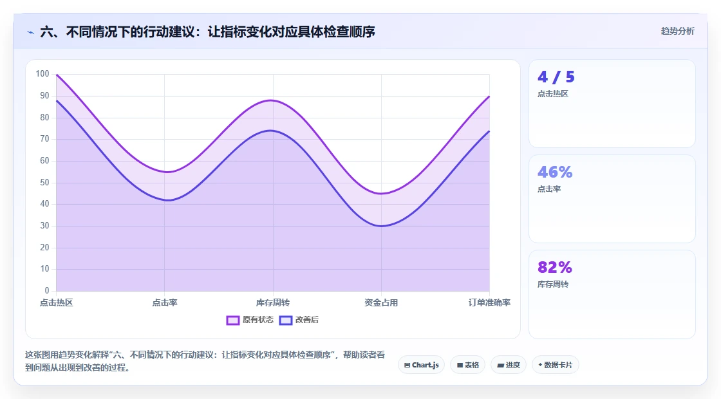Open the 4 / 5 点击热区 card
721x399 pixels.
[x=612, y=104]
